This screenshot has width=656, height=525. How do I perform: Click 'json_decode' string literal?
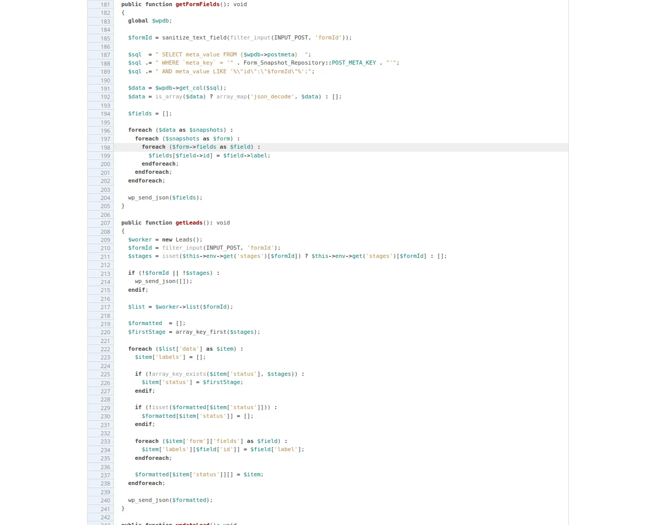pos(272,96)
